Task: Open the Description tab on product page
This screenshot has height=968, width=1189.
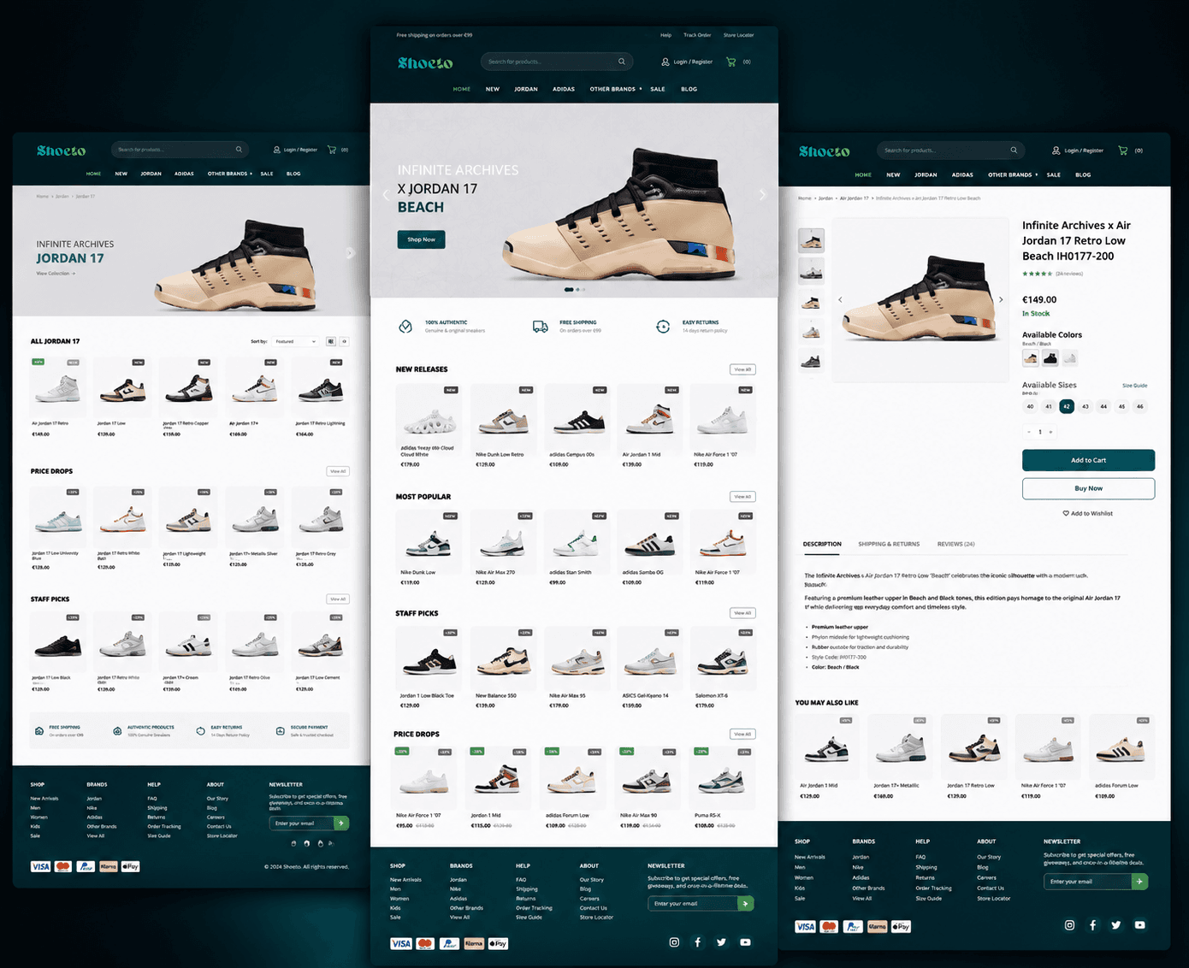Action: click(822, 544)
